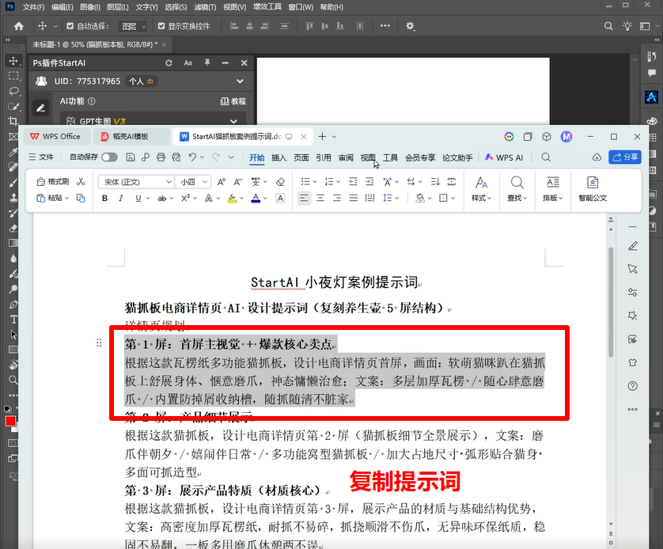
Task: Click the pen icon in WPS right sidebar
Action: (x=633, y=246)
